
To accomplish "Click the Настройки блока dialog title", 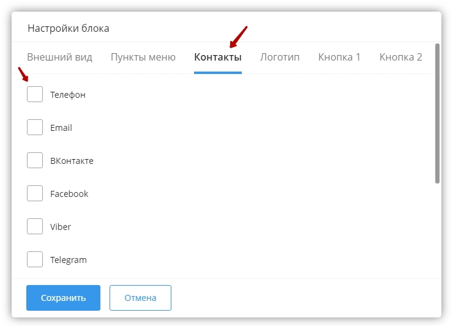I will [x=68, y=28].
